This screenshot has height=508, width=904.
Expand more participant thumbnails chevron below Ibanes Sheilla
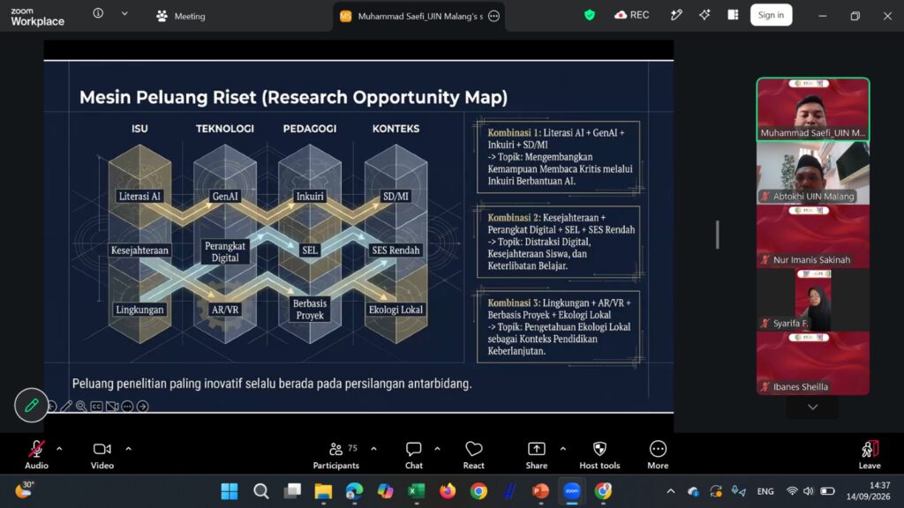click(x=813, y=407)
